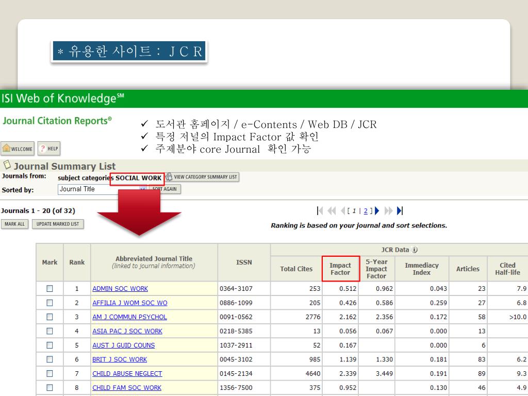Click the Total Cites column header
528x396 pixels.
[296, 269]
